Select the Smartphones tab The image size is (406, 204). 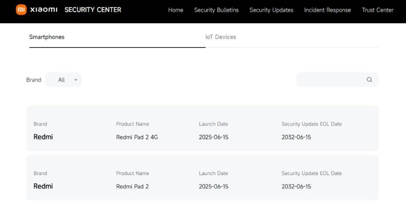47,37
